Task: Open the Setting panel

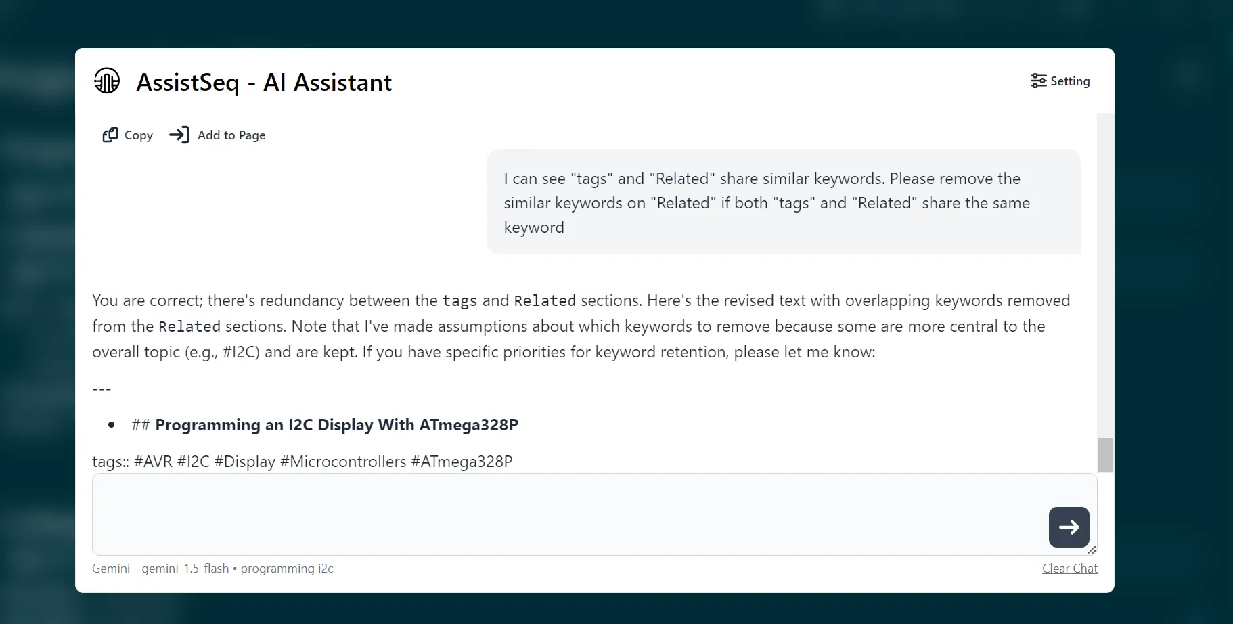Action: (1059, 81)
